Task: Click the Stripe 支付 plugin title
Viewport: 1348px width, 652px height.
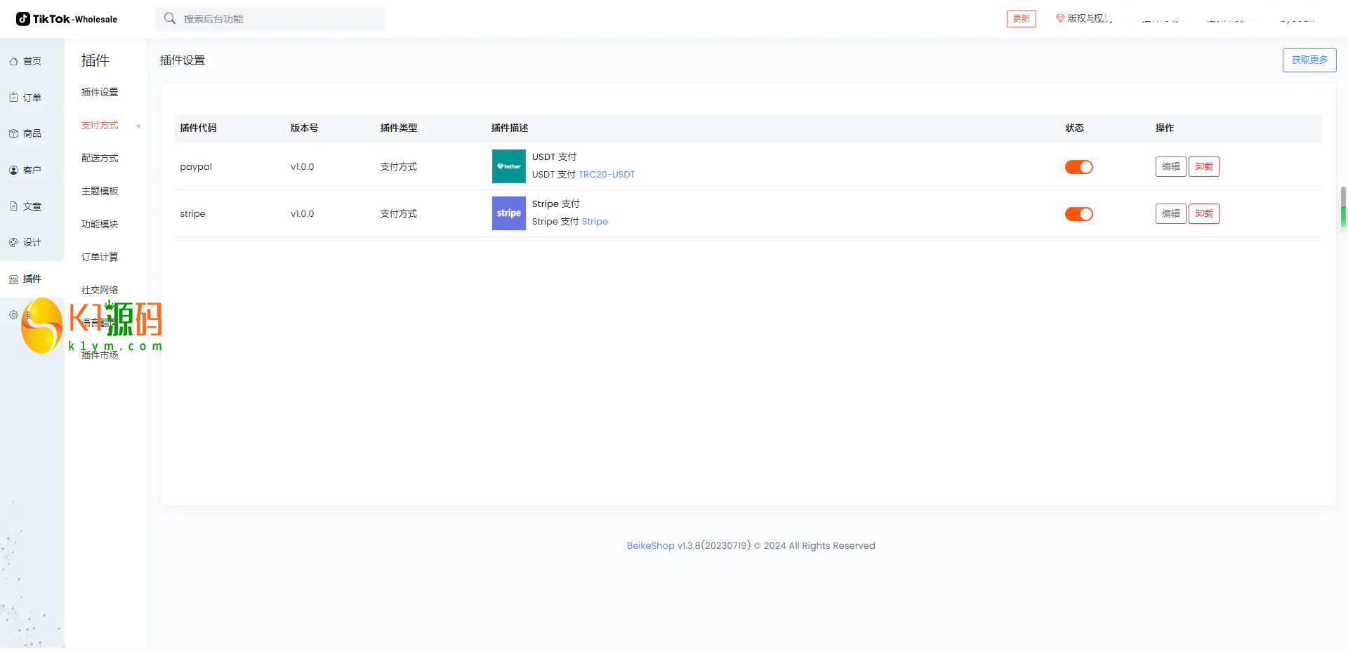Action: coord(556,204)
